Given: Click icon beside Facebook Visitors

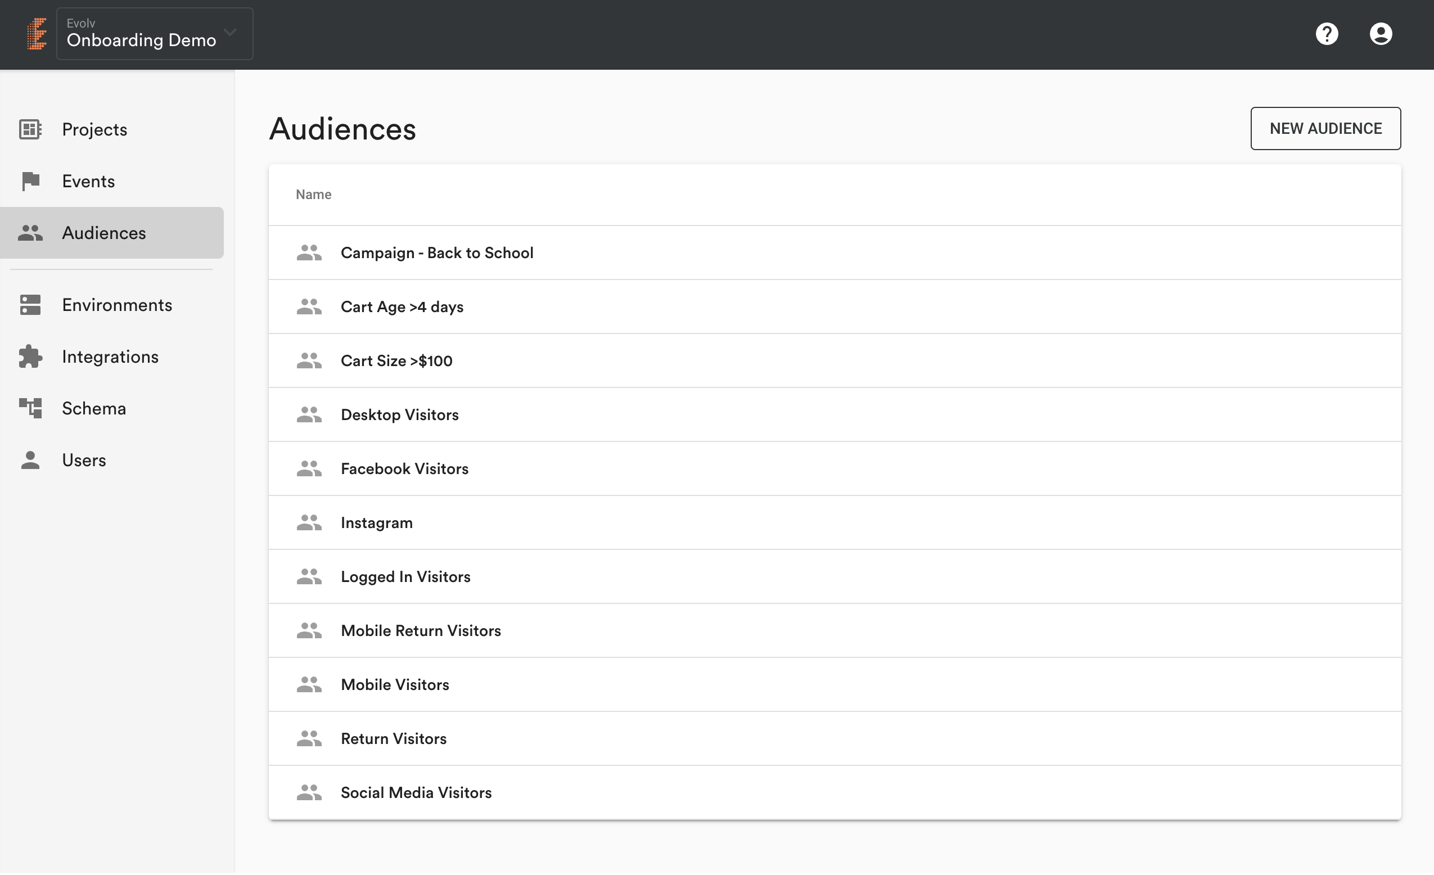Looking at the screenshot, I should click(309, 470).
